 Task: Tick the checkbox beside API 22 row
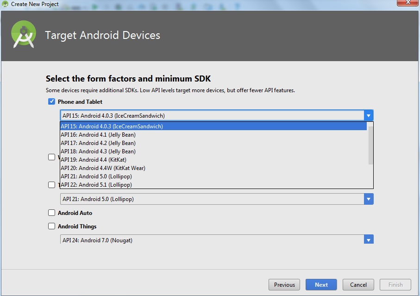[x=51, y=185]
